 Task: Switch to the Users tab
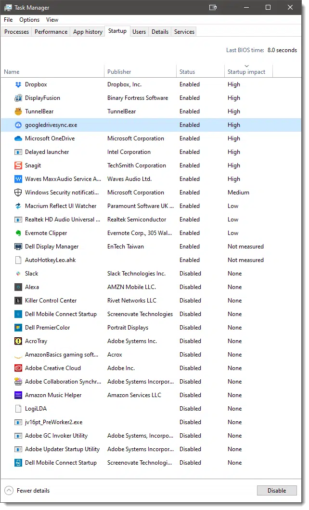(x=139, y=31)
